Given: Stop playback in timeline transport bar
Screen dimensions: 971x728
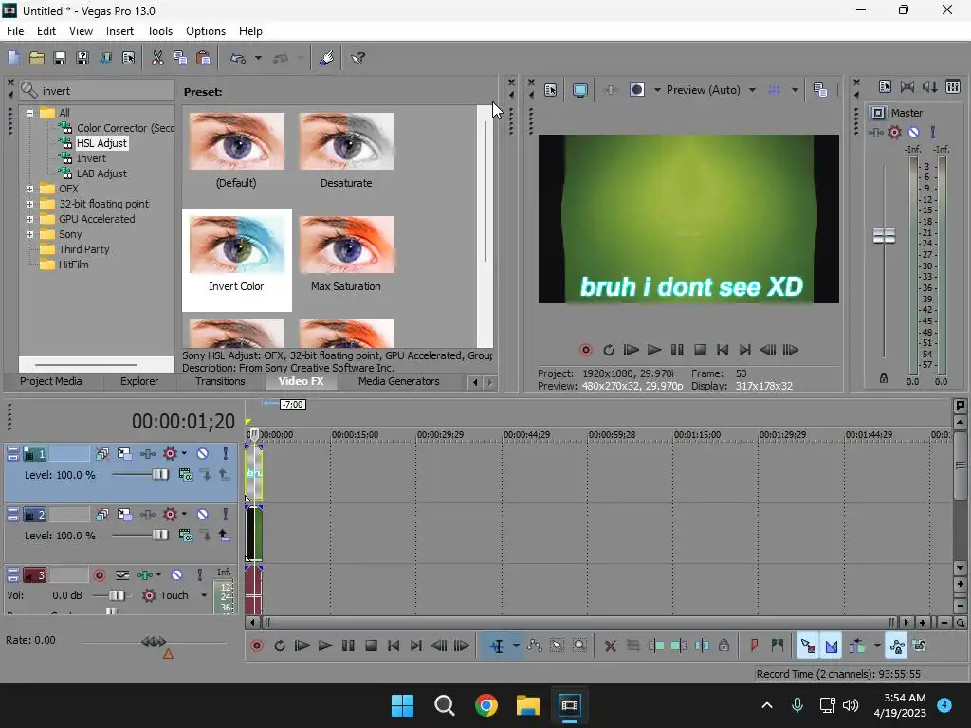Looking at the screenshot, I should [372, 646].
